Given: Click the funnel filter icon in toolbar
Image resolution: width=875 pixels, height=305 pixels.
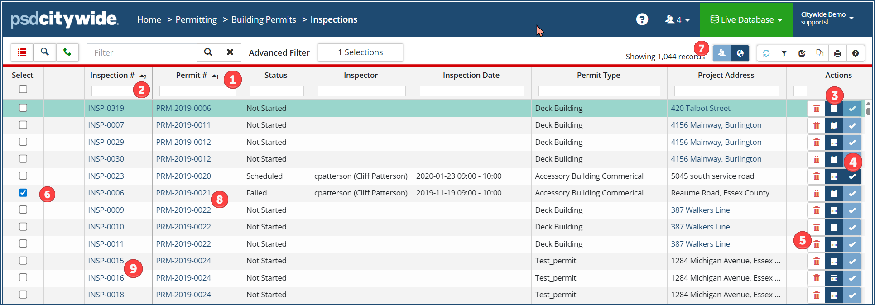Looking at the screenshot, I should (784, 53).
